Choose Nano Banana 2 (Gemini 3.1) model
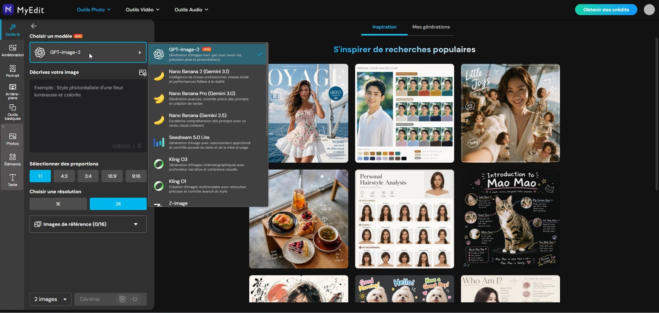The height and width of the screenshot is (313, 659). coord(208,76)
